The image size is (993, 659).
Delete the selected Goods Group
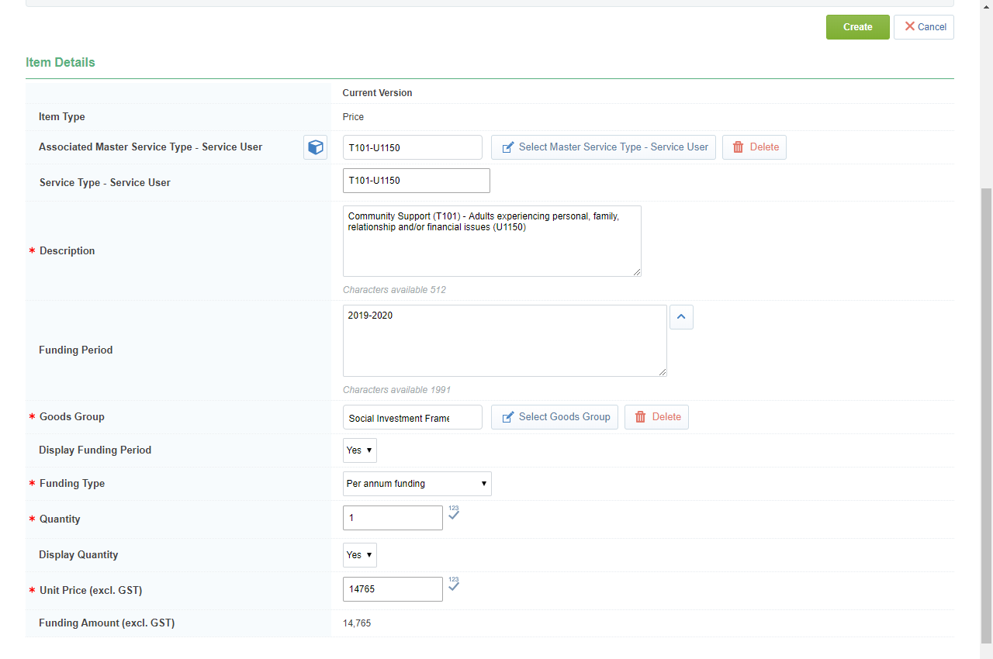(x=656, y=417)
